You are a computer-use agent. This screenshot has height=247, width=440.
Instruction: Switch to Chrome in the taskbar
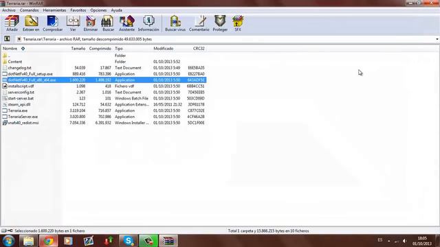(48, 241)
